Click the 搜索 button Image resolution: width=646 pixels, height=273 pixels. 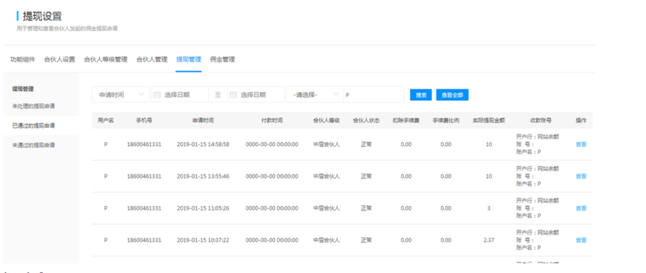click(421, 95)
